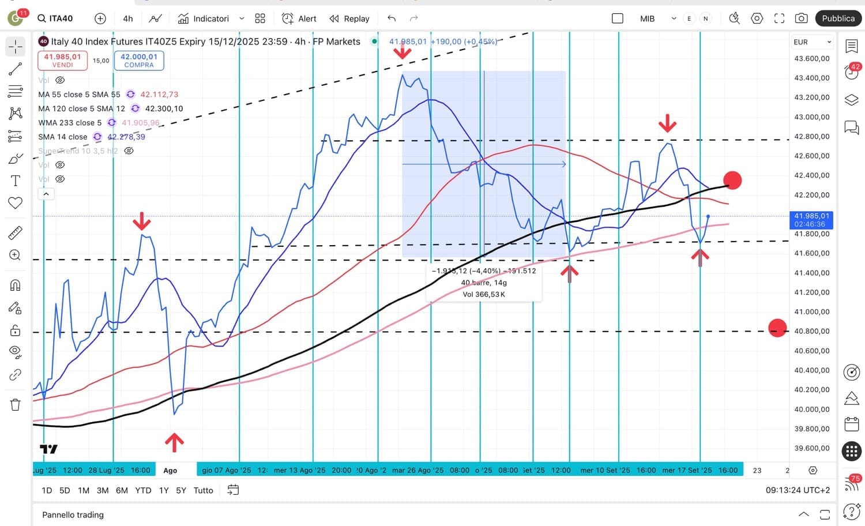
Task: Open the forecasting and measurement tools
Action: 16,136
